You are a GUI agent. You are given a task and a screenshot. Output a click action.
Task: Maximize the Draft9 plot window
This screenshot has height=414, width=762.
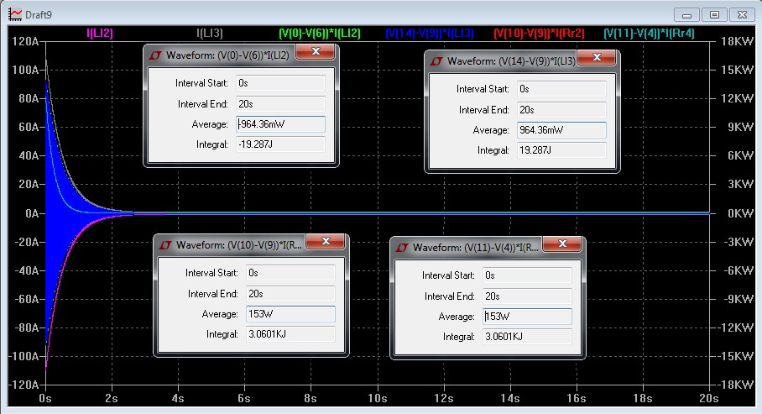coord(715,13)
